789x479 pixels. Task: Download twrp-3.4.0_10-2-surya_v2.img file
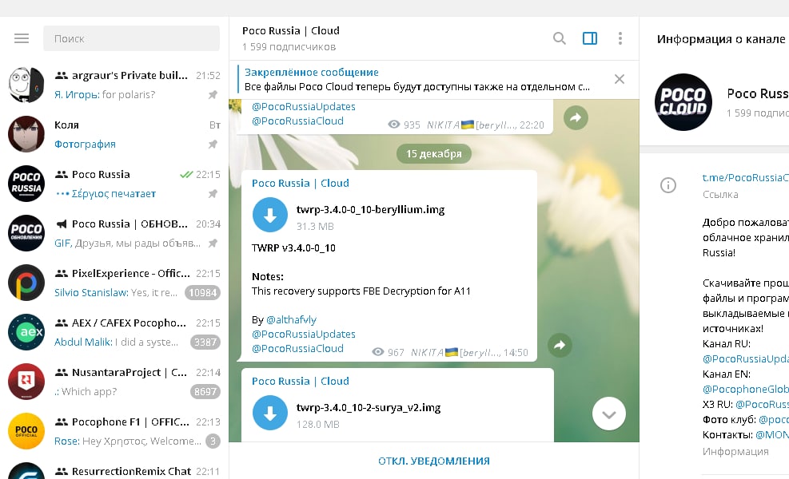pos(269,414)
